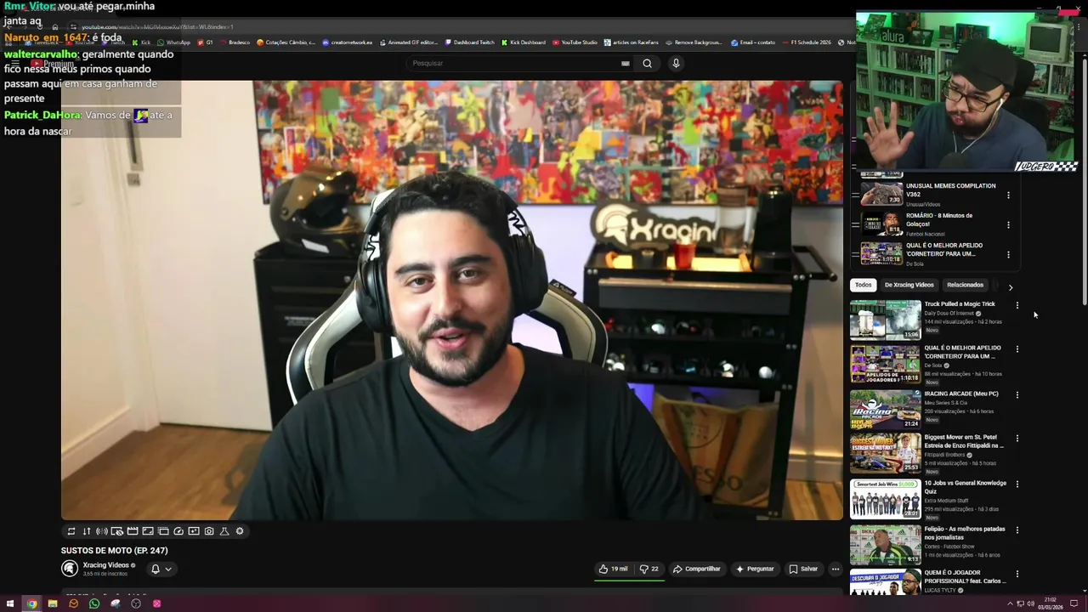Open options for Truck Pulled a Magic Trick
The height and width of the screenshot is (612, 1088).
1017,305
